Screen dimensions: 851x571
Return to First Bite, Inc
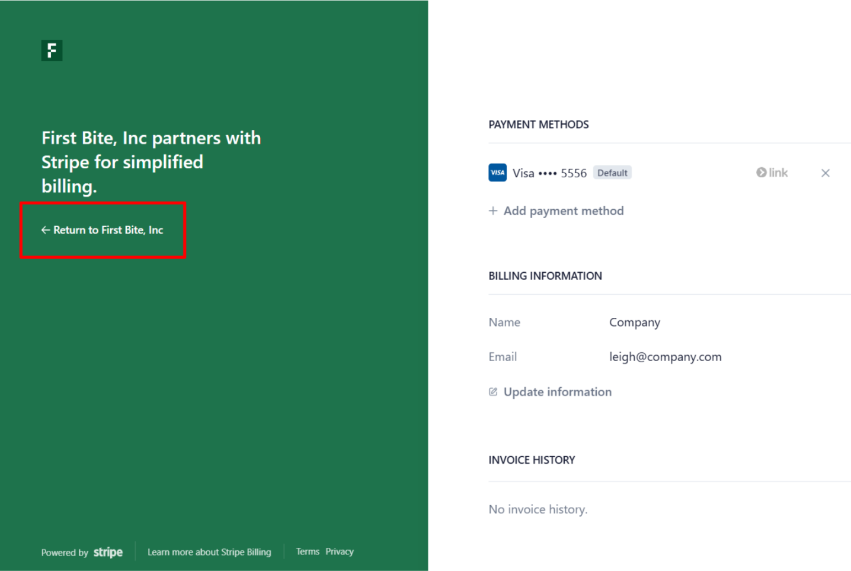click(x=102, y=230)
